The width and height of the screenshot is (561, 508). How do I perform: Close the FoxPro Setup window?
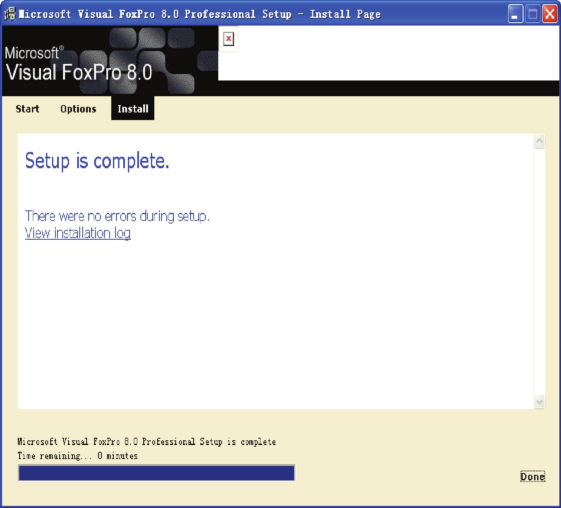click(x=550, y=14)
